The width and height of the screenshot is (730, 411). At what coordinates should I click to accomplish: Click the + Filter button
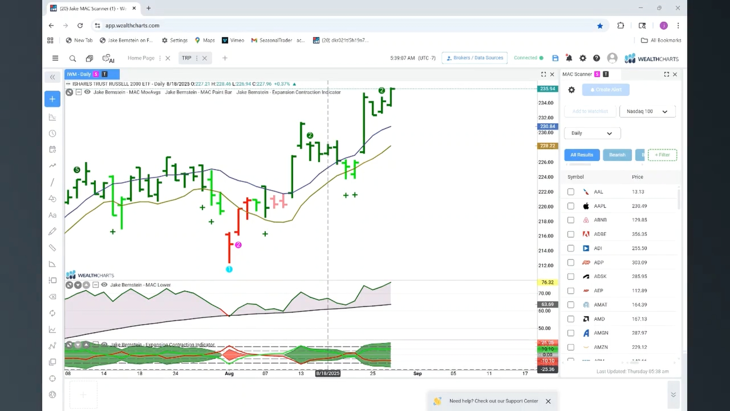coord(662,155)
